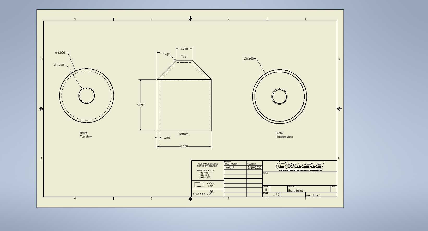428x231 pixels.
Task: Select the side view profile of the bullet
Action: (x=184, y=95)
